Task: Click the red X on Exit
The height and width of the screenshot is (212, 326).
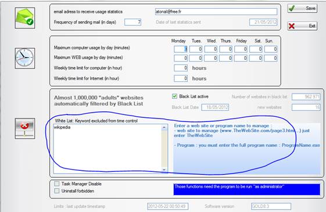Action: point(292,26)
